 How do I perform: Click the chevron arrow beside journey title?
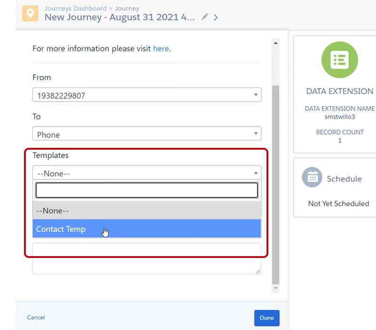pos(216,17)
